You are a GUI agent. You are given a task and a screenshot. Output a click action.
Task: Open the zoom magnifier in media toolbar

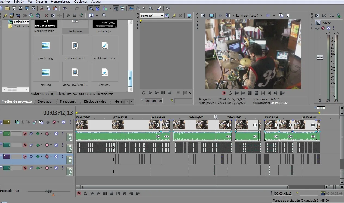(x=105, y=16)
